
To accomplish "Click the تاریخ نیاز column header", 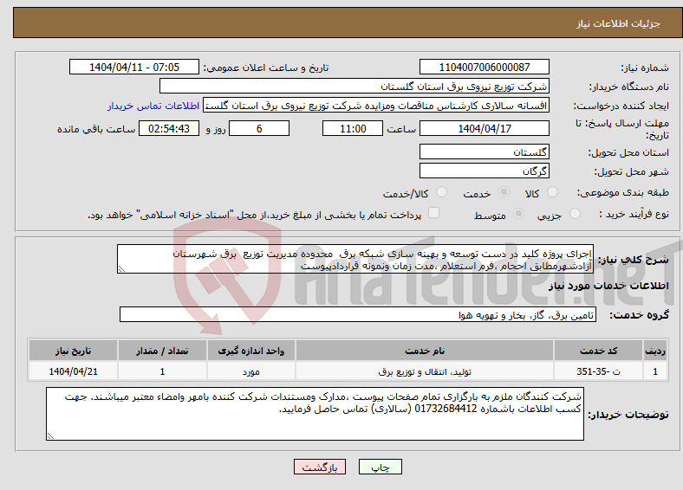I will tap(73, 351).
